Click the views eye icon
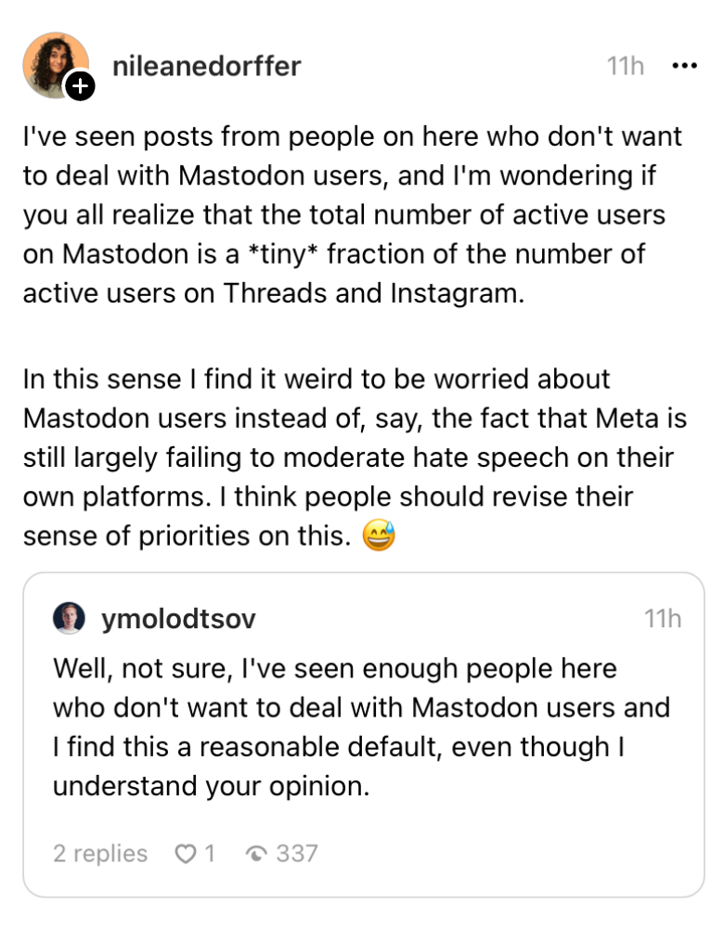The height and width of the screenshot is (928, 724). [257, 854]
